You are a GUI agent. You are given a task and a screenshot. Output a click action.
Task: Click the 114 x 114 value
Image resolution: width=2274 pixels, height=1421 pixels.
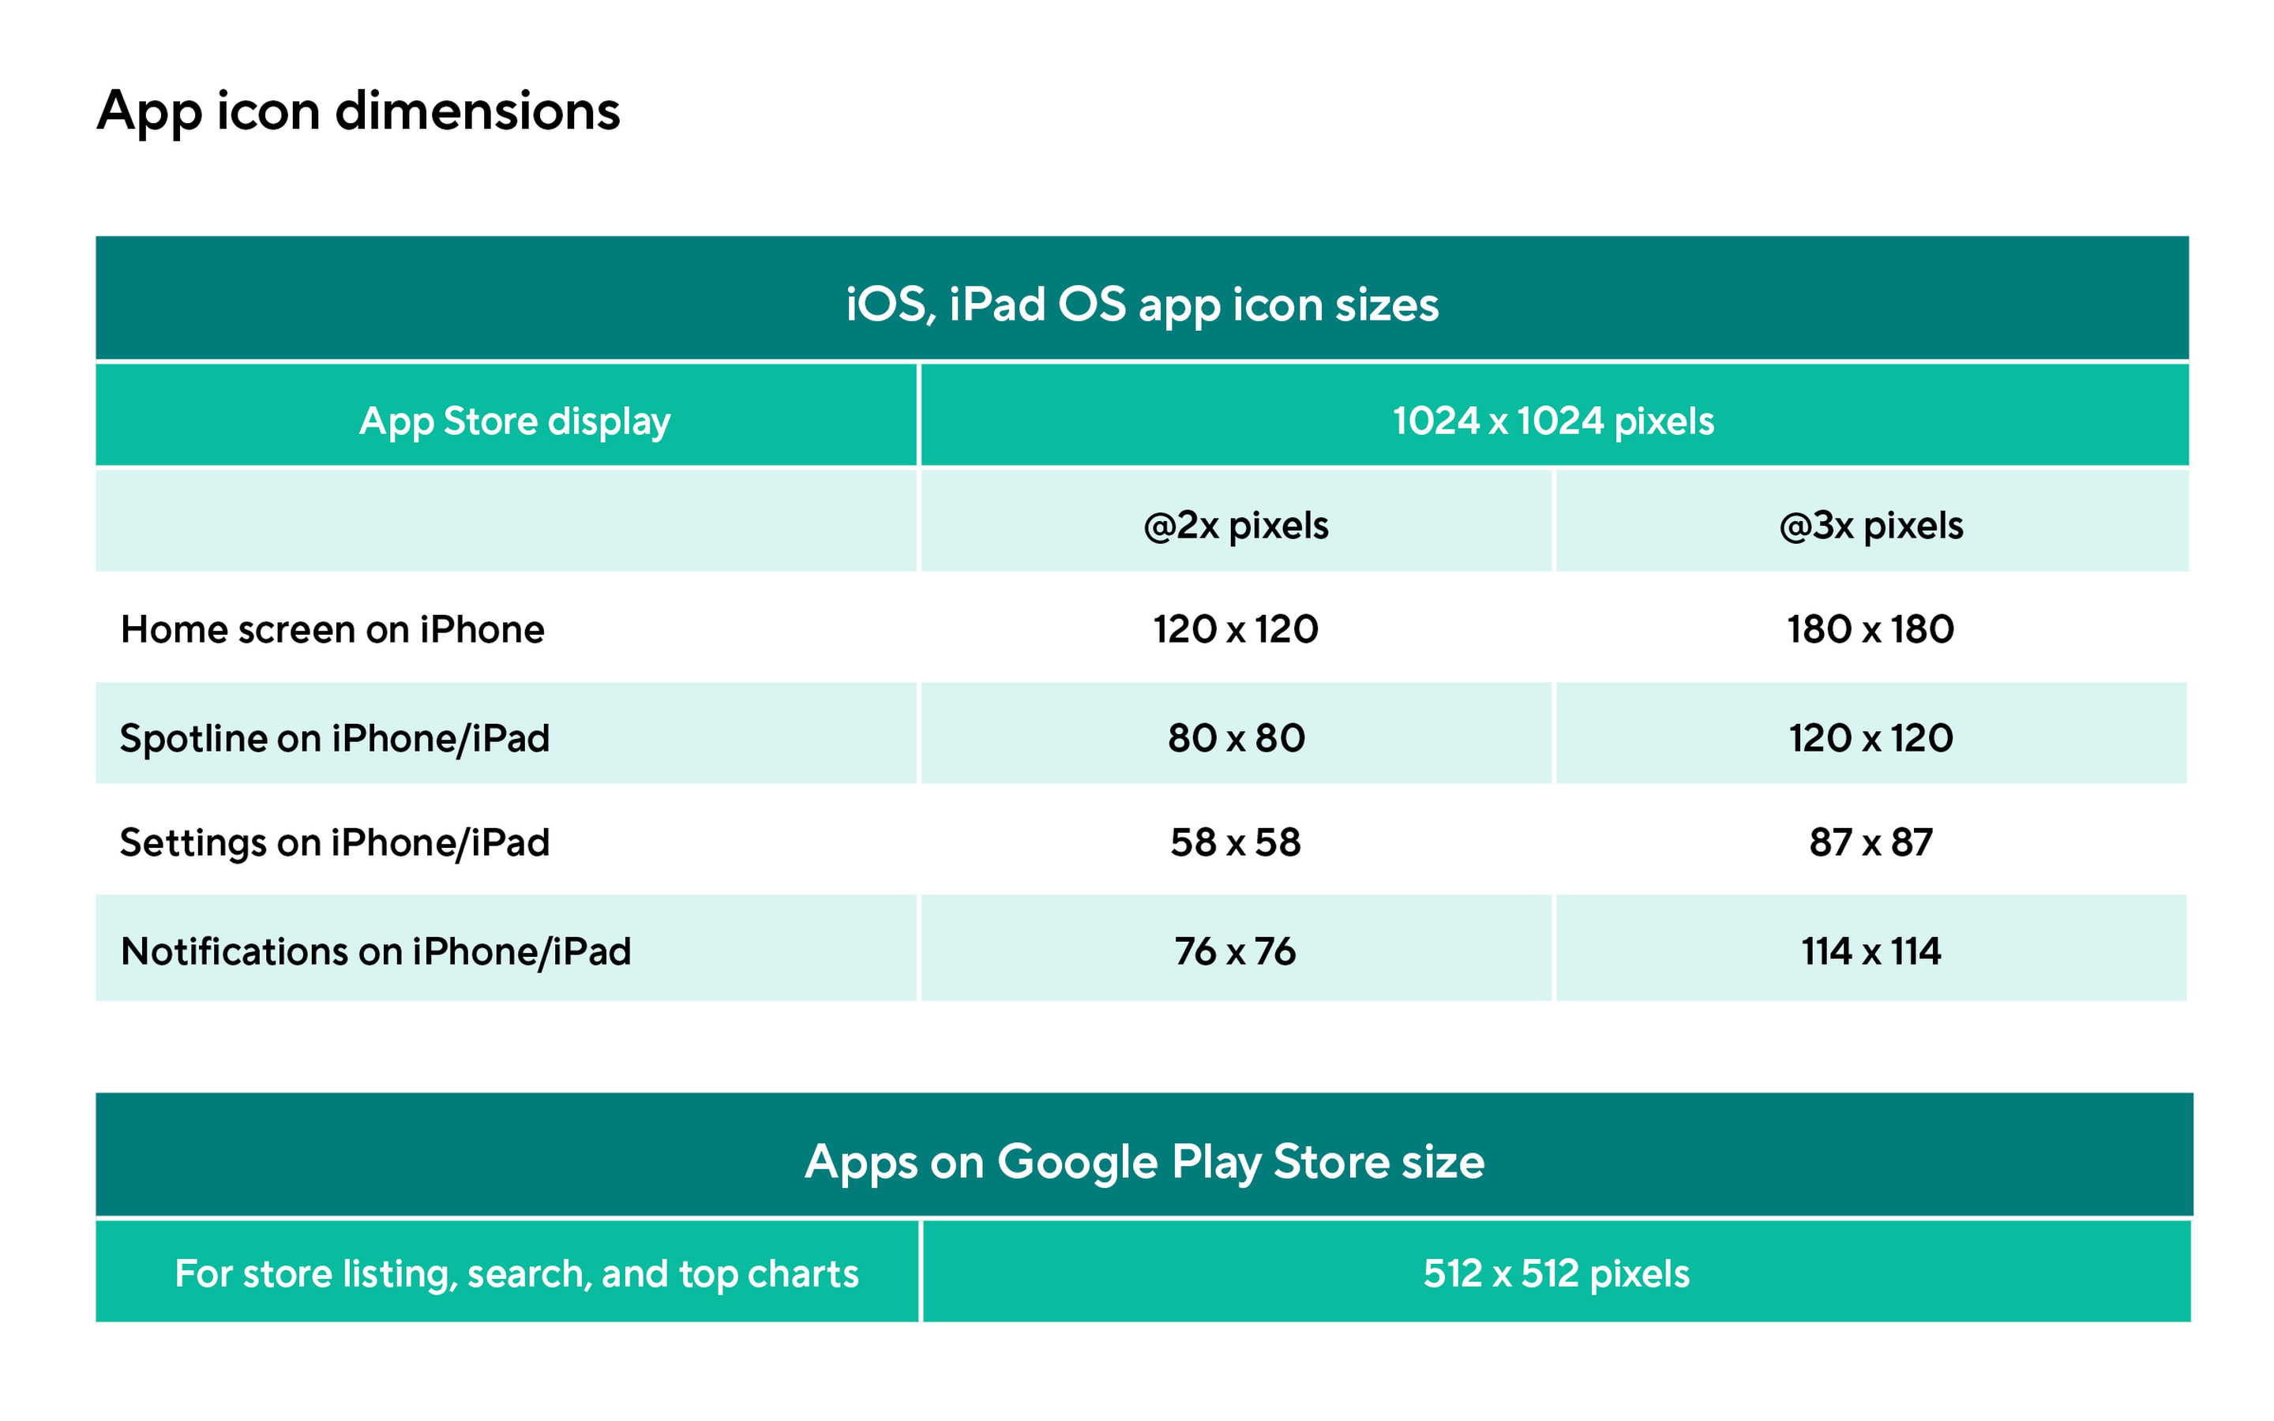pos(1871,952)
